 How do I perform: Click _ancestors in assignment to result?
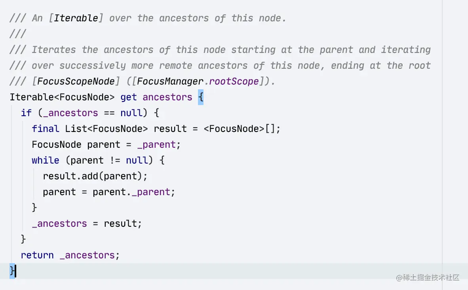59,224
